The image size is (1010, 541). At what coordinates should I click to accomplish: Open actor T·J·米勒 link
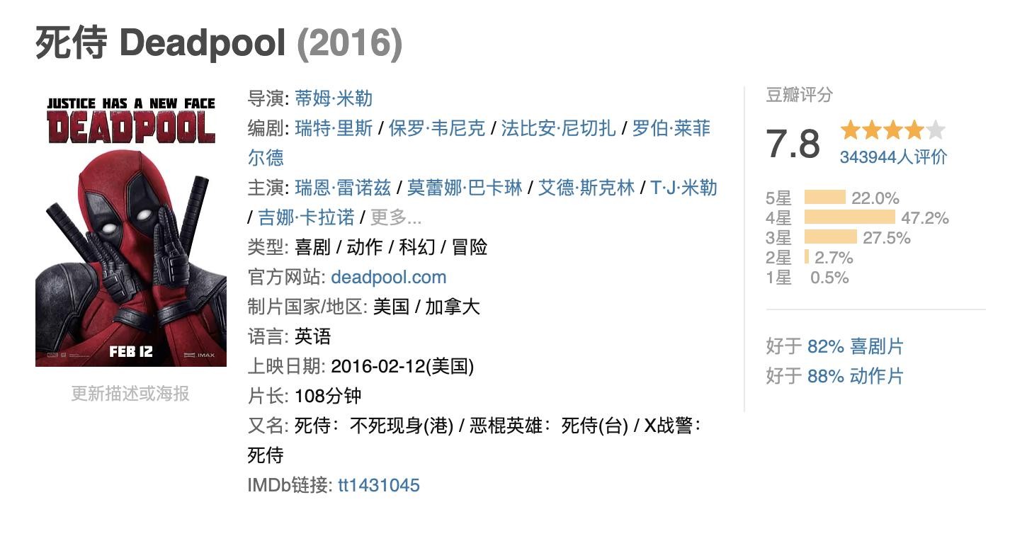683,188
